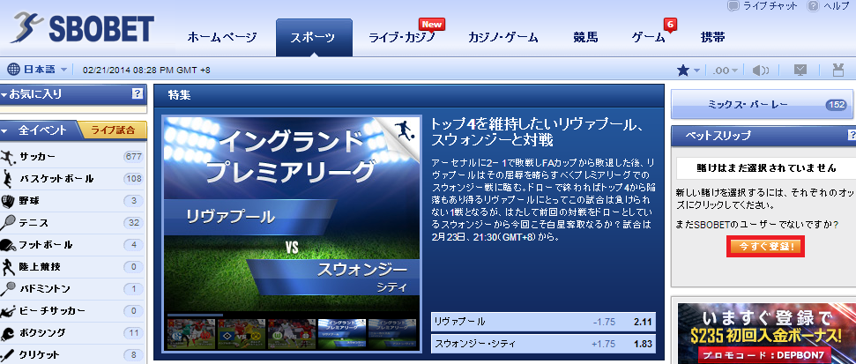Open the カジノ・ゲーム tab
The width and height of the screenshot is (856, 364).
point(502,38)
